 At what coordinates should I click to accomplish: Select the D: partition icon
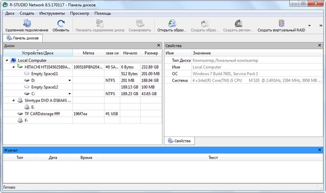point(26,80)
